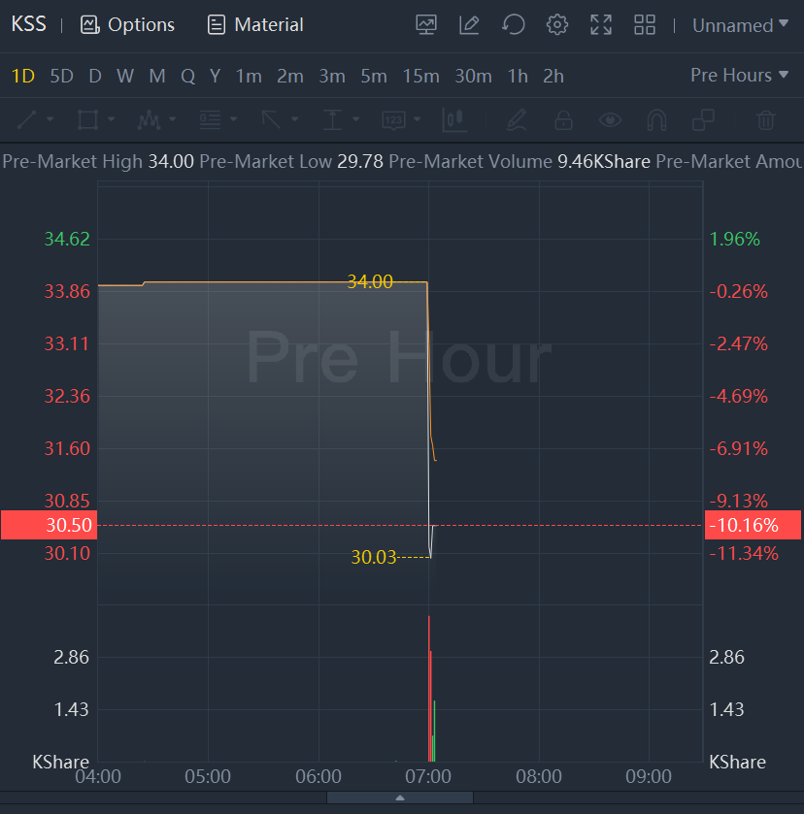Open the chart monitor presentation icon
Image resolution: width=804 pixels, height=814 pixels.
[425, 24]
